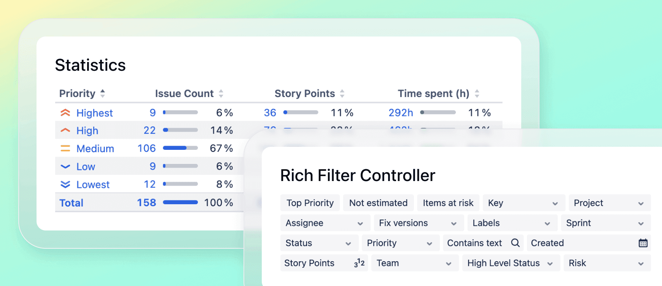Screen dimensions: 662x286
Task: Click the Highest row time spent progress bar
Action: pos(438,112)
